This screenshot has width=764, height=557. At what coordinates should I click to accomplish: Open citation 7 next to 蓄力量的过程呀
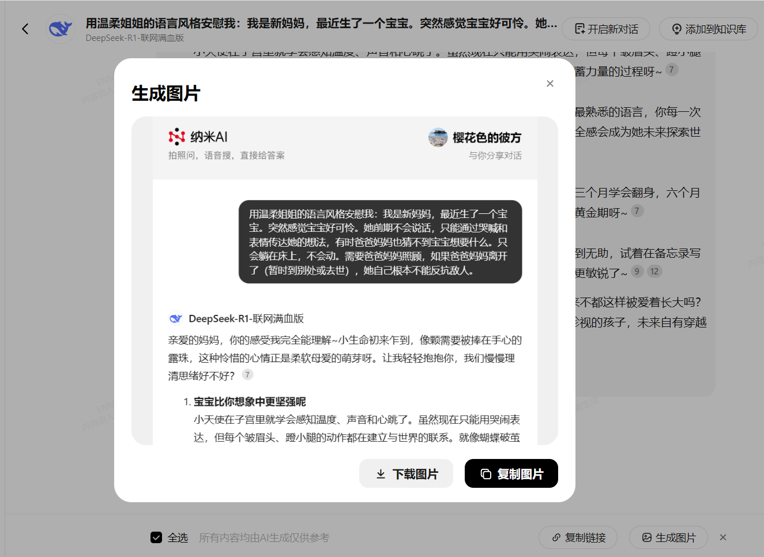(672, 70)
